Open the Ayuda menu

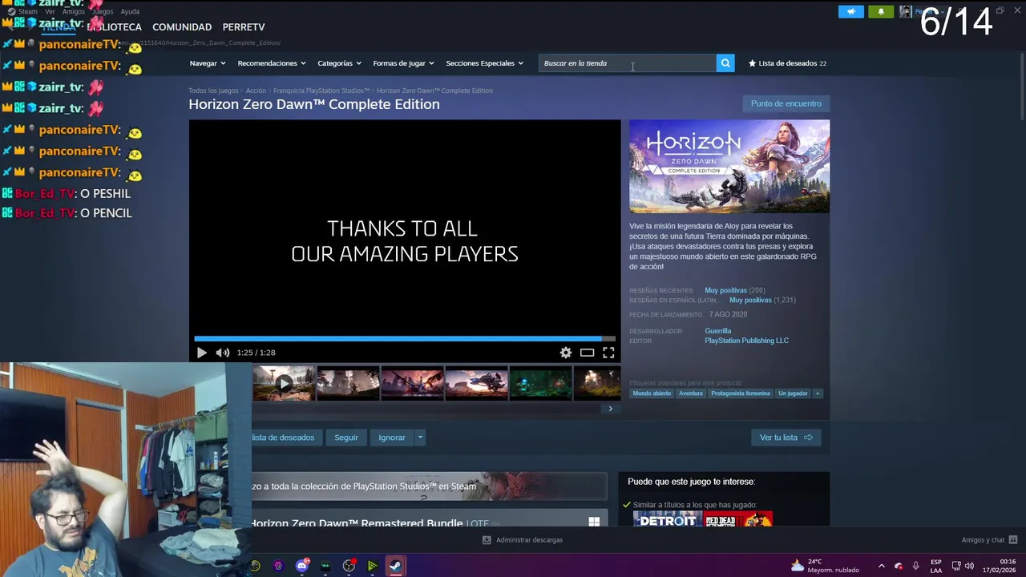coord(130,11)
